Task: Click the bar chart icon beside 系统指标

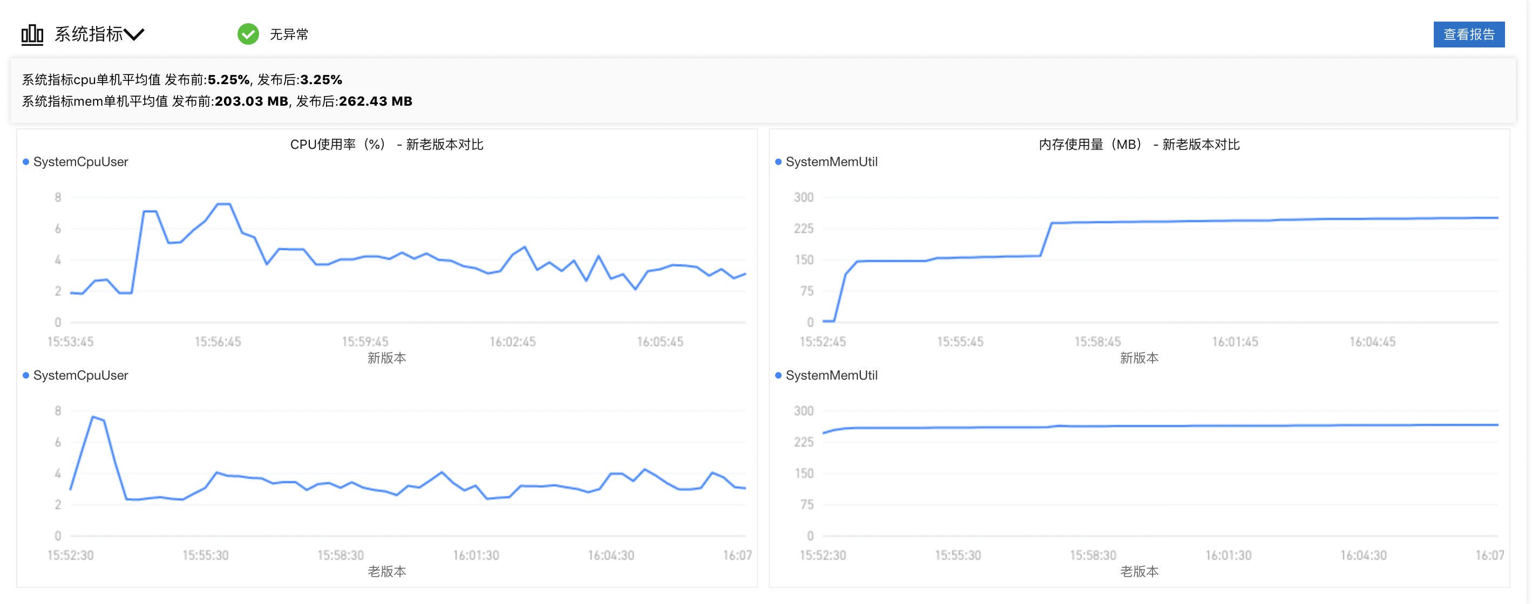Action: (32, 35)
